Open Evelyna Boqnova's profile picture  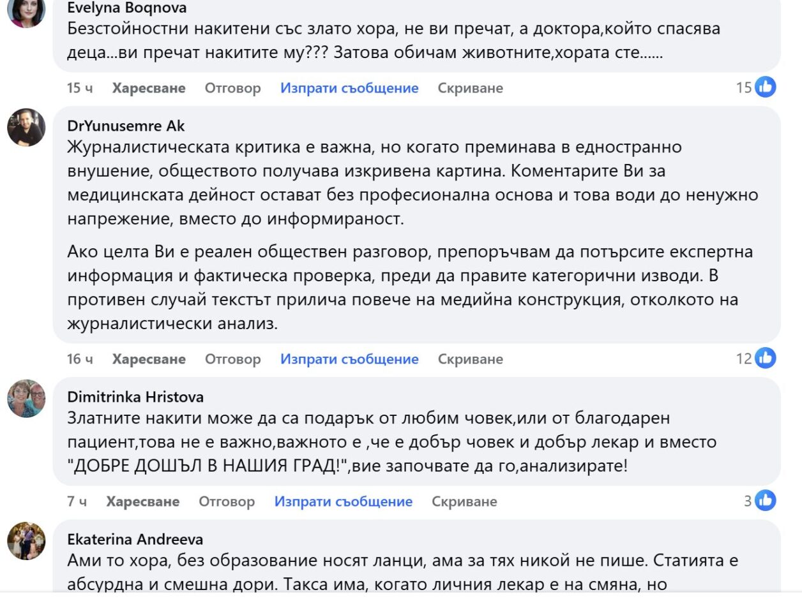point(26,11)
